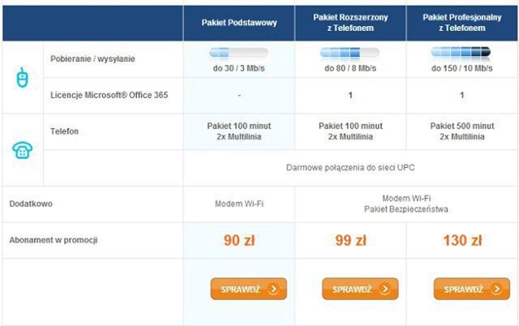519x326 pixels.
Task: Click the Pakiet Bezpieczeństwa text
Action: (406, 209)
